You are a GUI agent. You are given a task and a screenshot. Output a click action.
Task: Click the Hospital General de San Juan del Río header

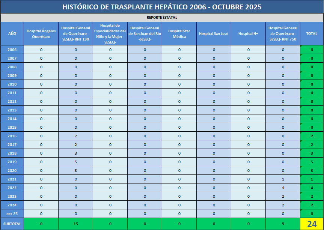[x=145, y=33]
